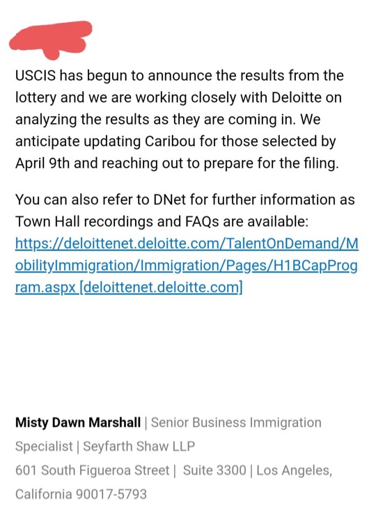Image resolution: width=376 pixels, height=505 pixels.
Task: Click the word Specialist in the signature
Action: click(x=44, y=447)
